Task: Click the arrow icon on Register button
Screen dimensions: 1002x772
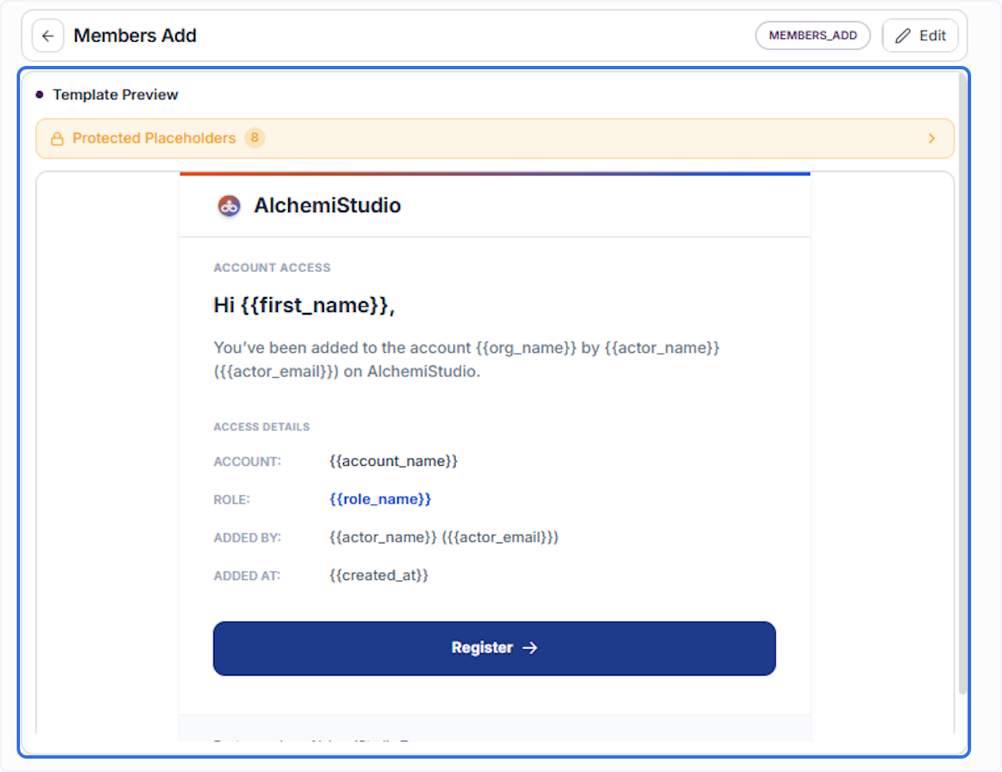Action: pyautogui.click(x=529, y=648)
